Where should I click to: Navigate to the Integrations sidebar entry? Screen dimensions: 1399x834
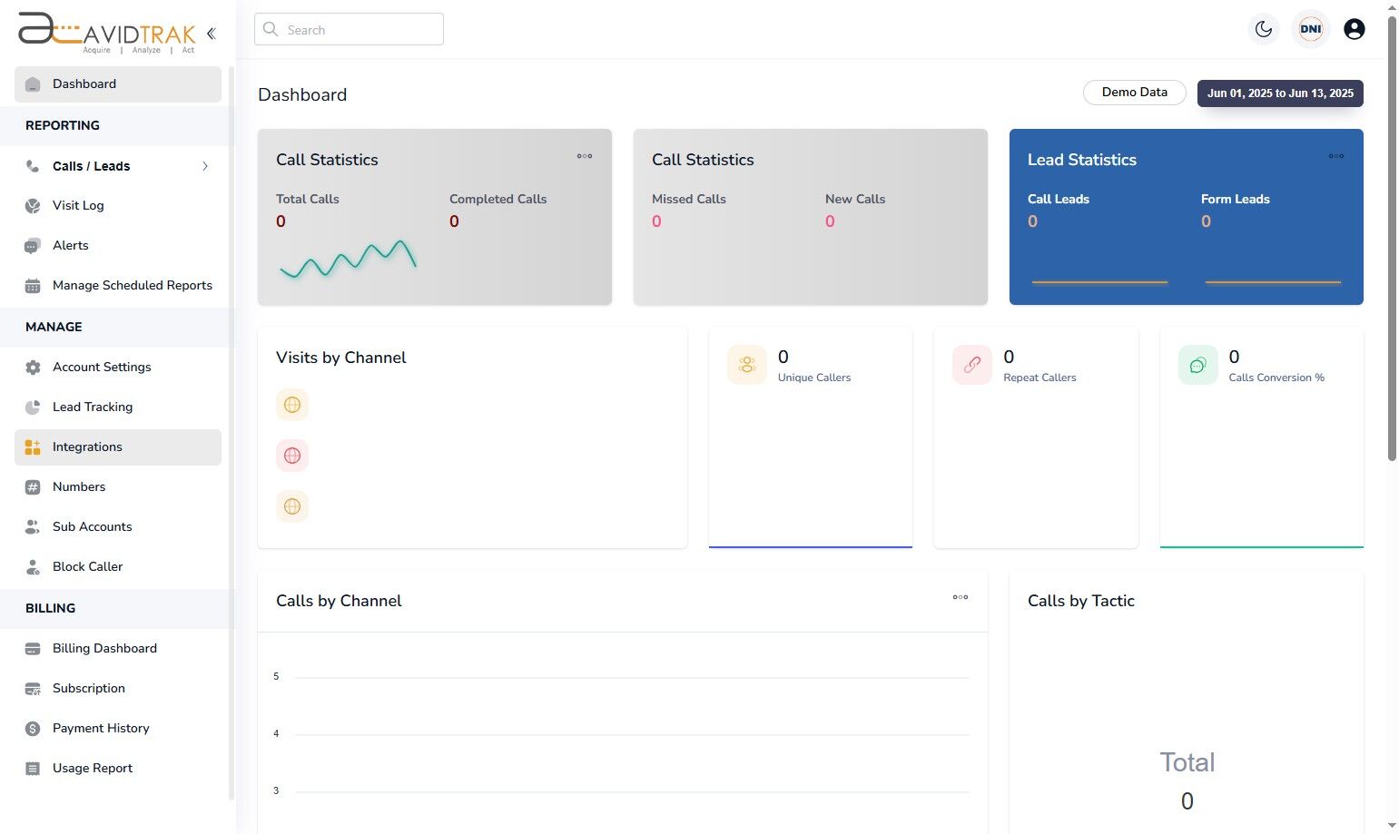coord(87,446)
